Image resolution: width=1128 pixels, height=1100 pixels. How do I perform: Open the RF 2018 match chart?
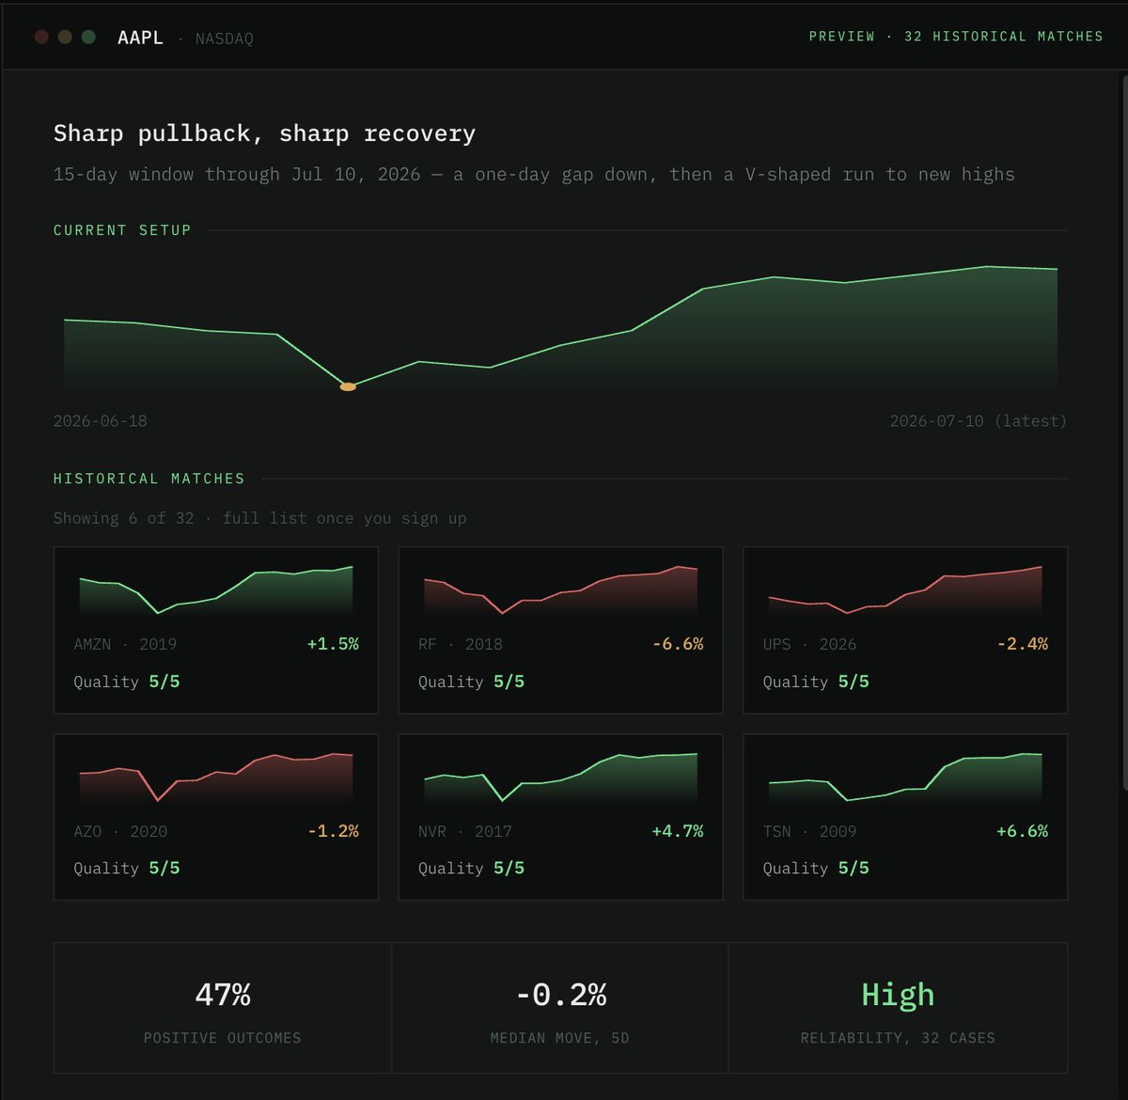pyautogui.click(x=561, y=590)
